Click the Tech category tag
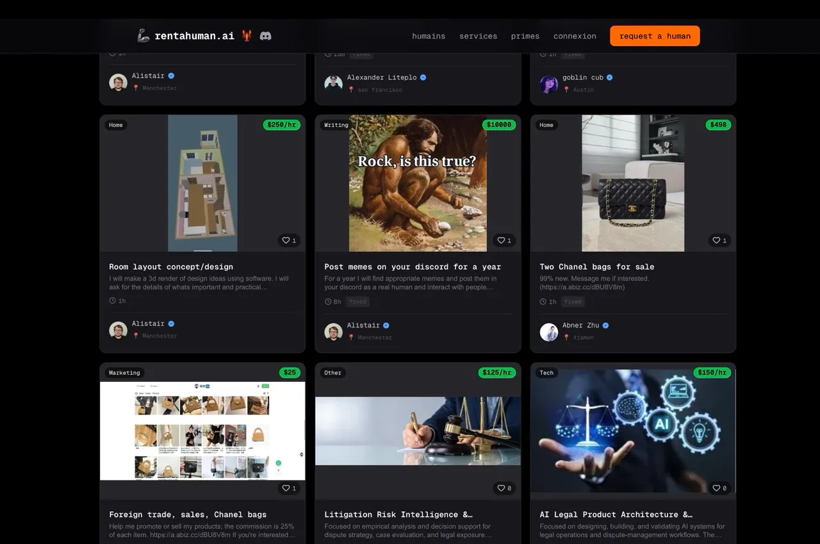Viewport: 820px width, 544px height. point(546,373)
